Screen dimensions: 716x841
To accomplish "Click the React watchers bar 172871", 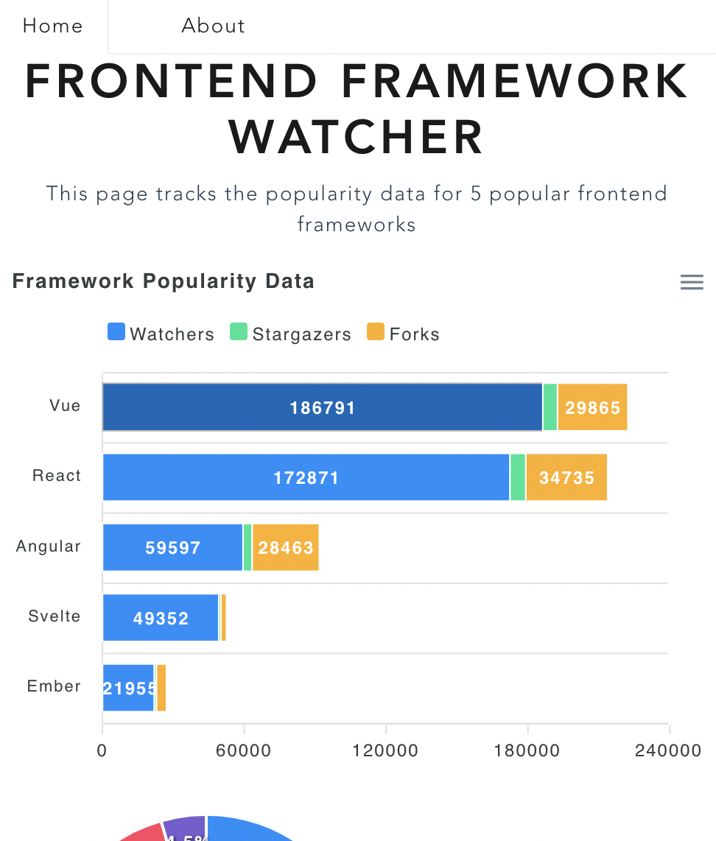I will [x=306, y=477].
